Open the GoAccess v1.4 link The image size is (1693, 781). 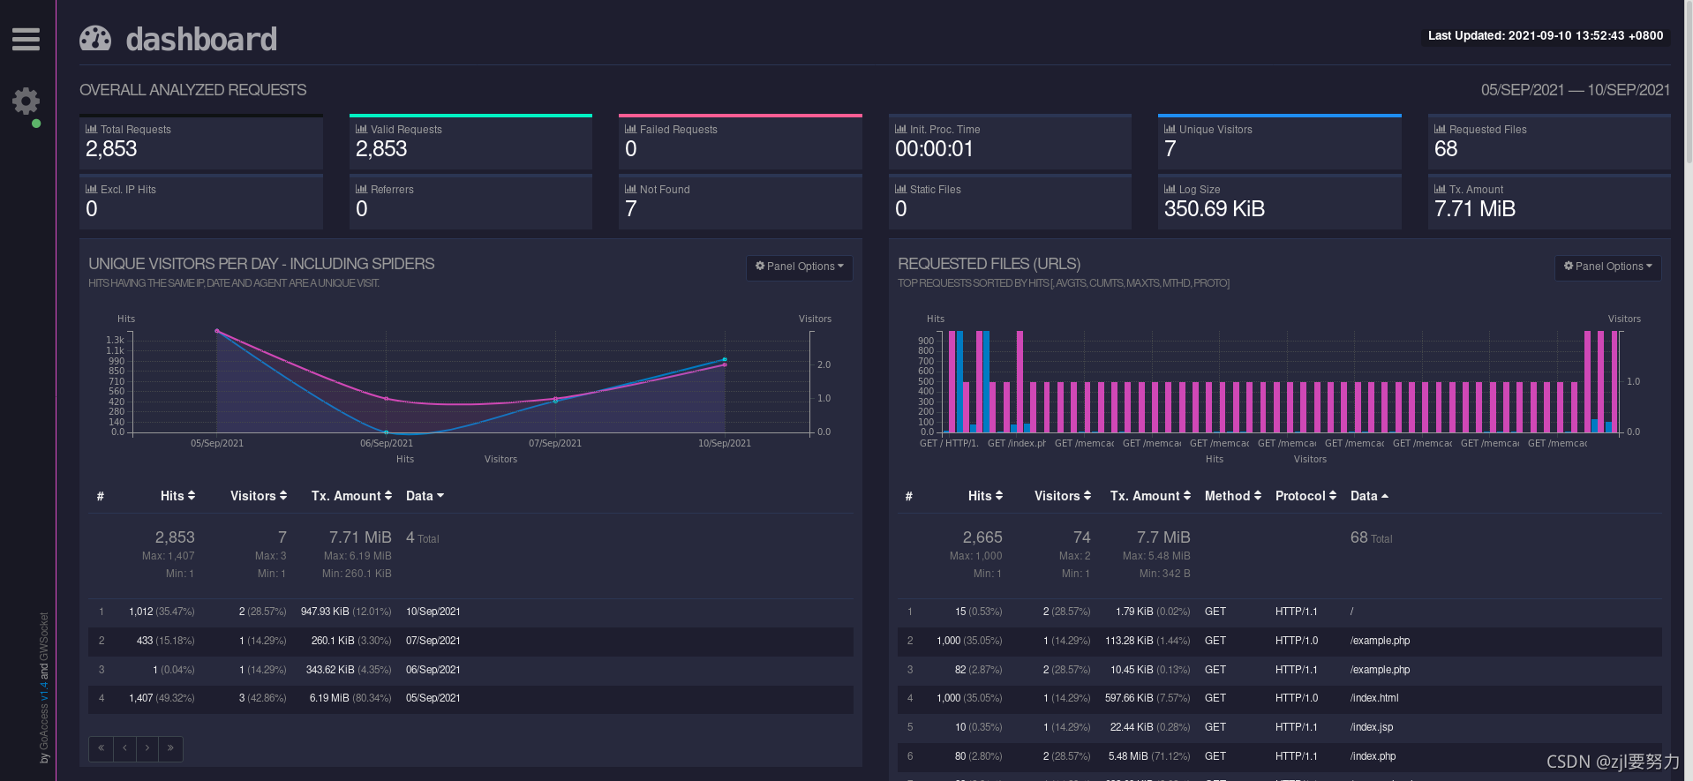(44, 692)
